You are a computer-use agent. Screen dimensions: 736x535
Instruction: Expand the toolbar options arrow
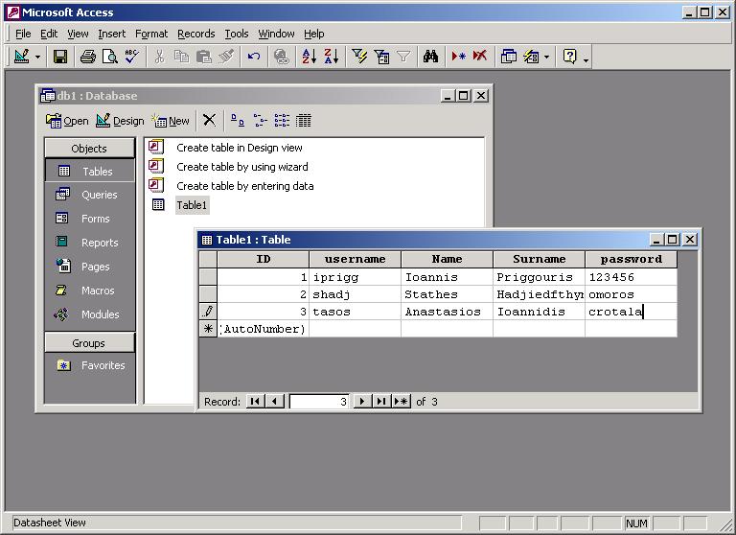click(586, 58)
